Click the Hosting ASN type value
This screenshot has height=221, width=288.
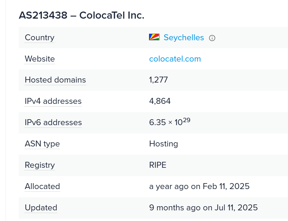click(x=163, y=144)
